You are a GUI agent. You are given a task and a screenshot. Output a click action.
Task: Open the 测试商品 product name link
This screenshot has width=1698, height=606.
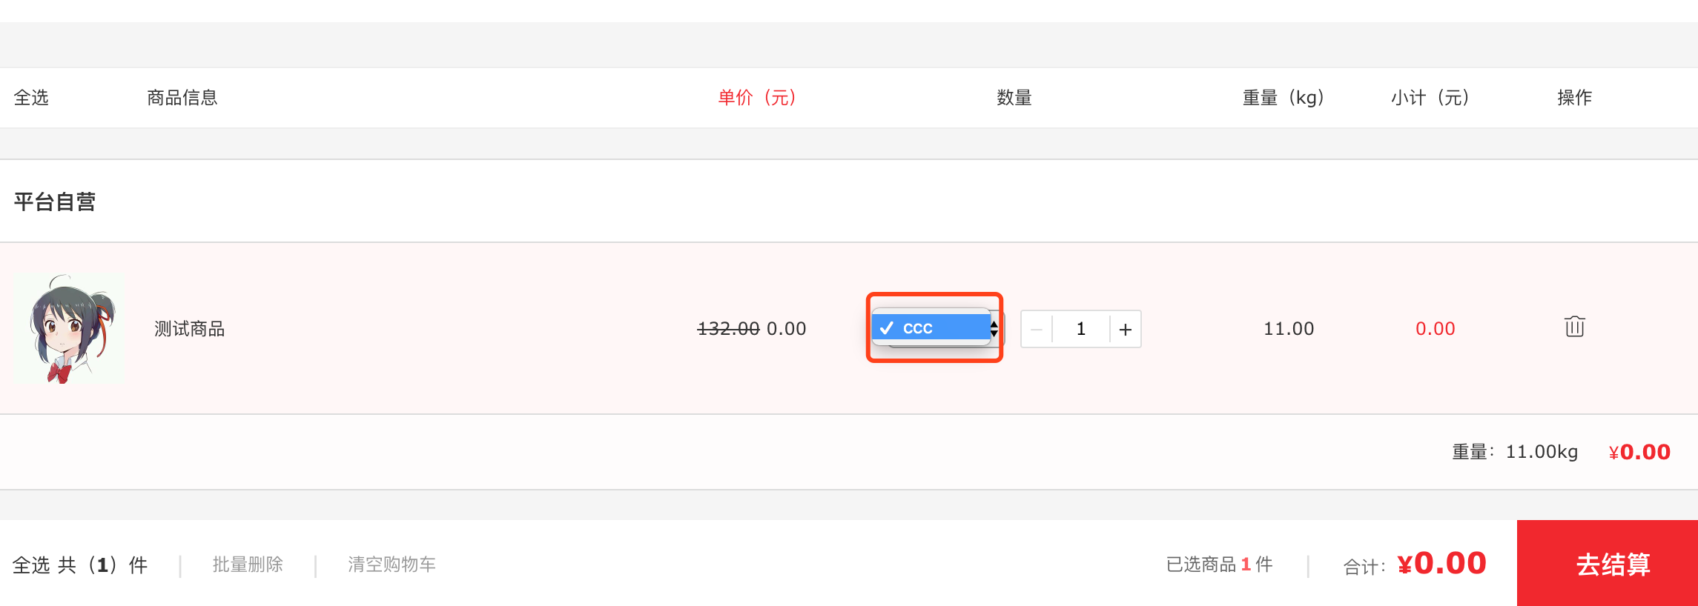[190, 328]
